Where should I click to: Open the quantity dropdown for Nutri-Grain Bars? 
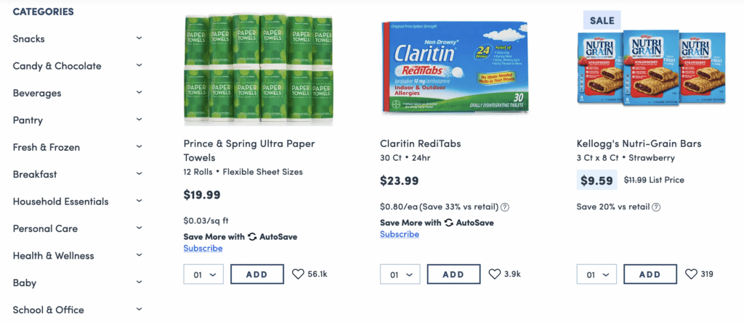click(597, 275)
